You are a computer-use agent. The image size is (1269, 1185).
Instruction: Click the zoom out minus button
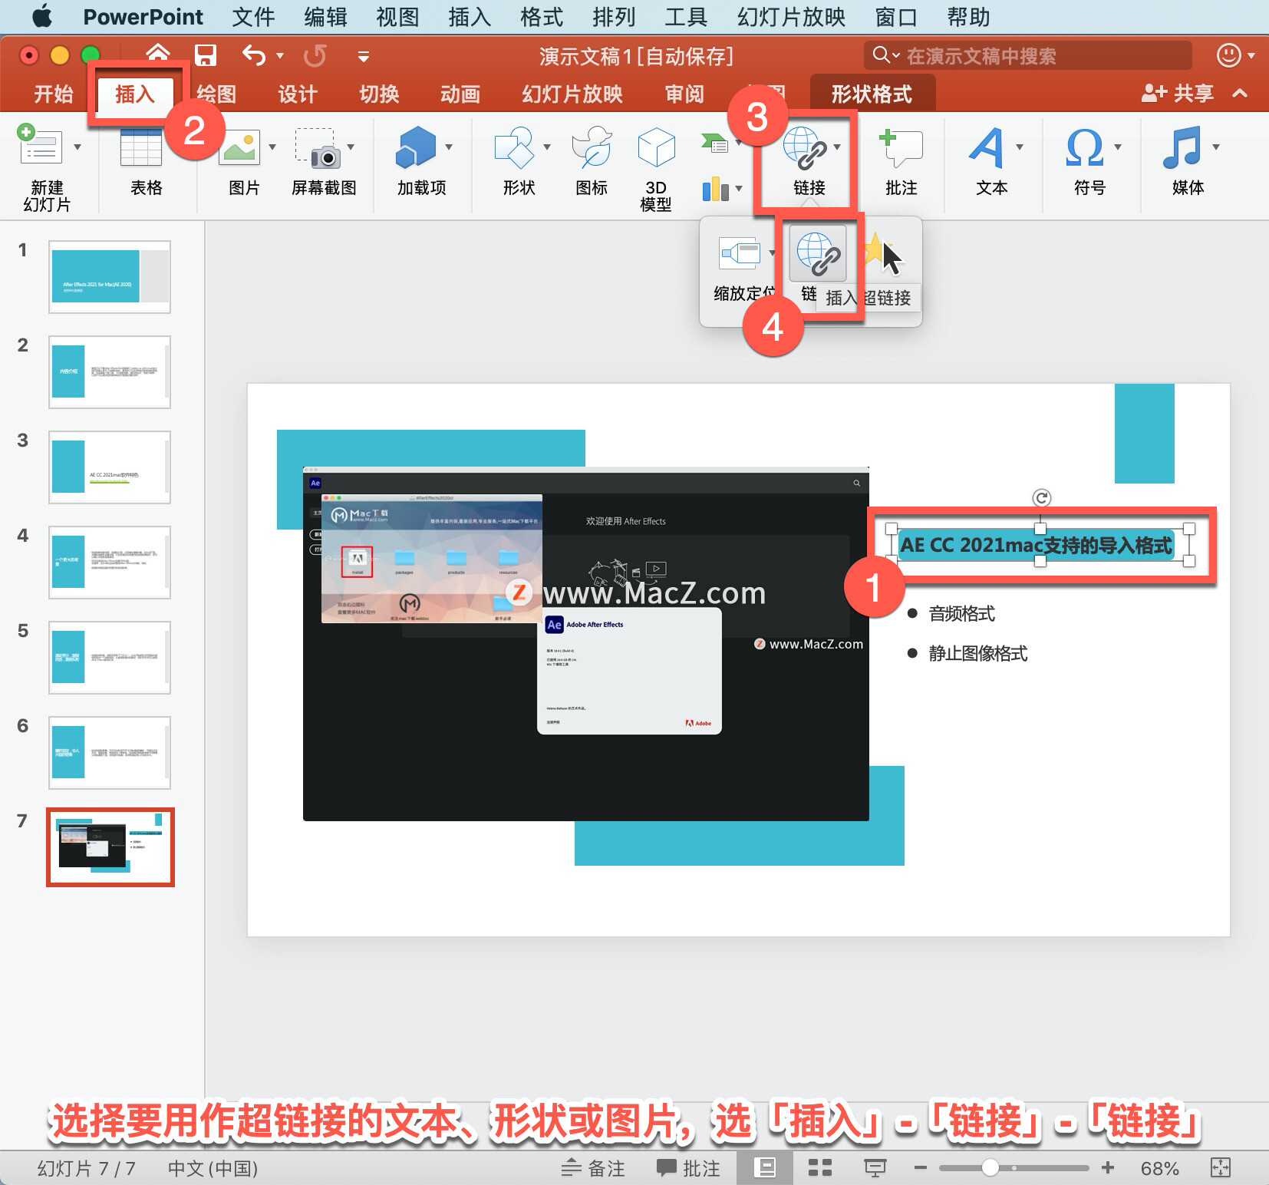pyautogui.click(x=921, y=1168)
